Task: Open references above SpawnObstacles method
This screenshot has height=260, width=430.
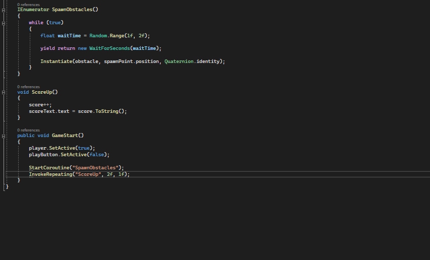Action: [x=28, y=5]
